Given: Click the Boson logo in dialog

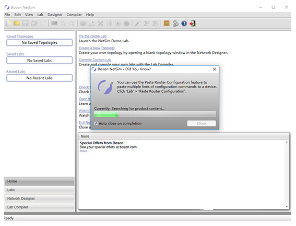Looking at the screenshot, I should point(105,87).
